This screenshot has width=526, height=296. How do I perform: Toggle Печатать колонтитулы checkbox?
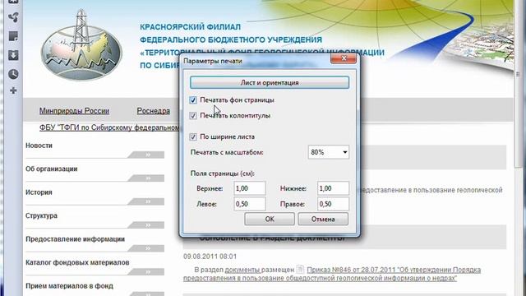coord(193,115)
